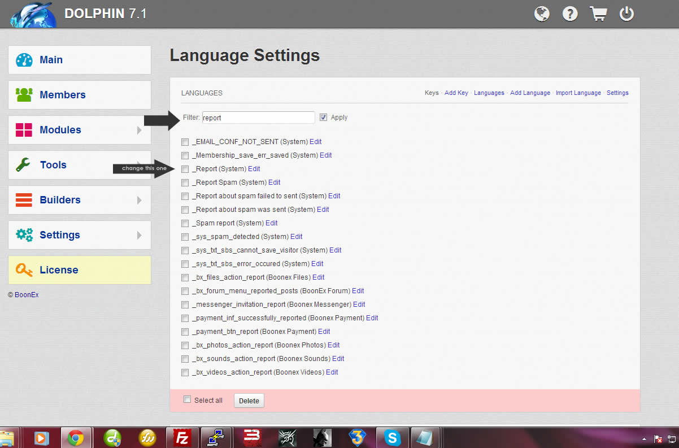Click the Filter text input field

tap(258, 118)
